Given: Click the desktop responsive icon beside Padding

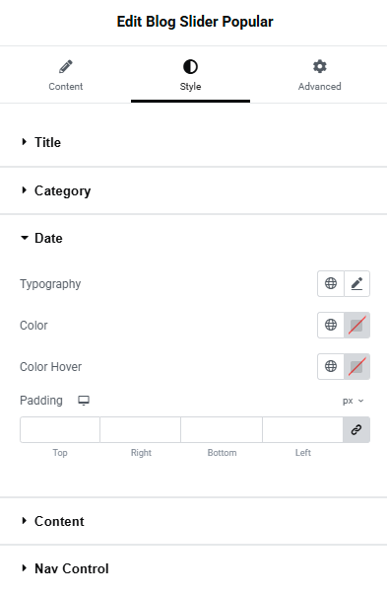Looking at the screenshot, I should (x=84, y=401).
